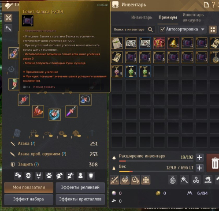The width and height of the screenshot is (219, 211).
Task: Click the trash can delete icon
Action: pyautogui.click(x=215, y=163)
